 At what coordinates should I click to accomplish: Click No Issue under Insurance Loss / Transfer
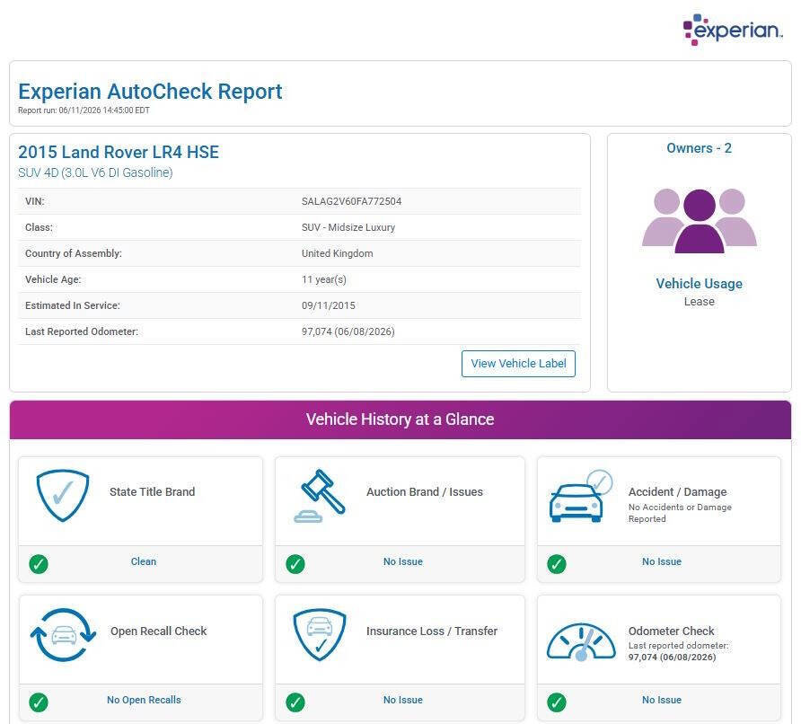tap(403, 700)
